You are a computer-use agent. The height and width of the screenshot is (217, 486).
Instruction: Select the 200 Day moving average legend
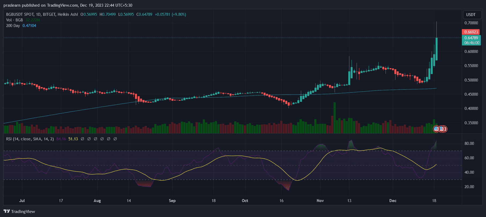13,26
